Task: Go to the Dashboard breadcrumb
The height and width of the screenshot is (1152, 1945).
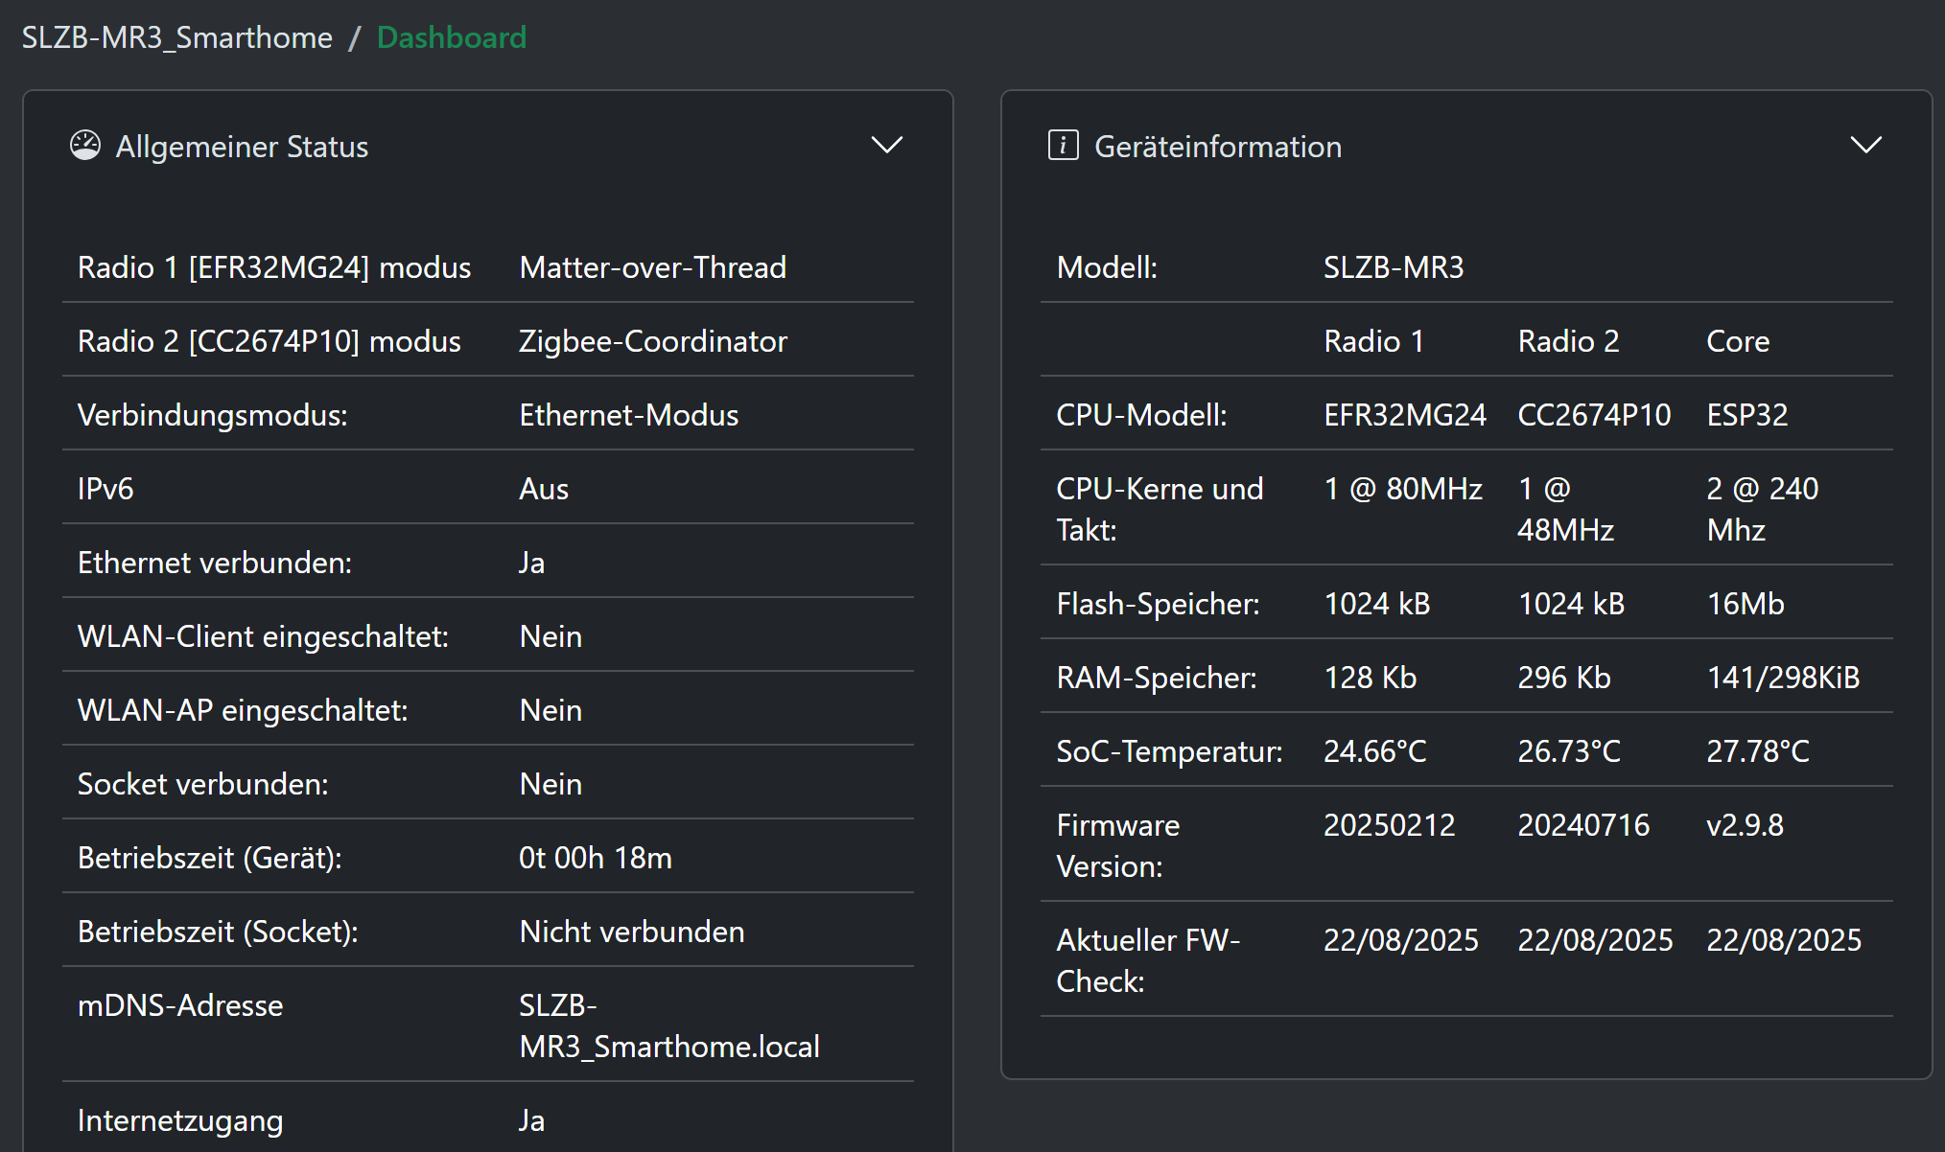Action: pos(452,37)
